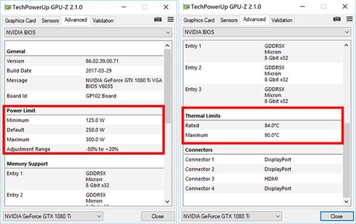Click Thermal Limits Rated value 84.0°C
The image size is (356, 224).
click(x=272, y=126)
